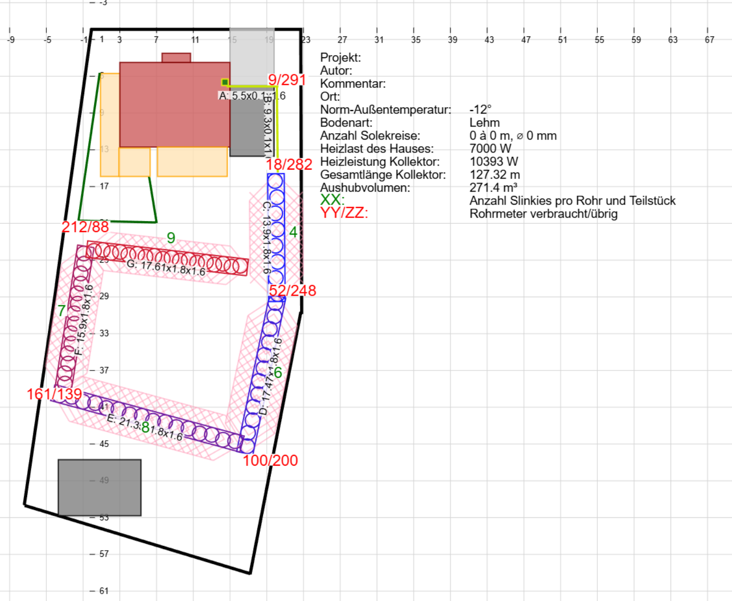This screenshot has width=732, height=601.
Task: Click the red pipe meter label 161/139
Action: 55,394
